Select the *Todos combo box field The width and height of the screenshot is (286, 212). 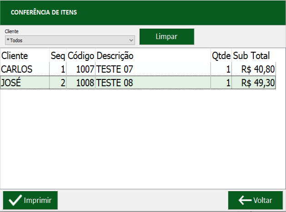coord(70,40)
